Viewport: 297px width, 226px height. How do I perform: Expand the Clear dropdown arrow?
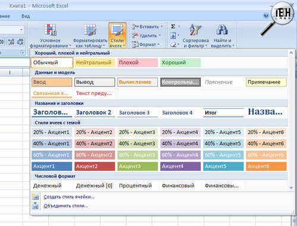click(x=178, y=45)
